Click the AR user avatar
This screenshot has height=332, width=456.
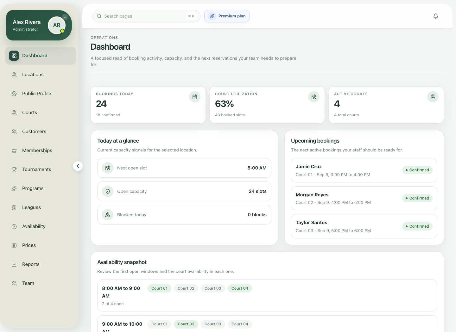(57, 25)
